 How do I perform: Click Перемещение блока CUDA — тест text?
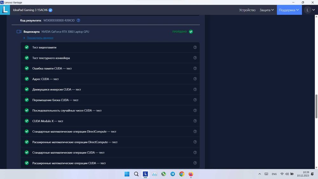(55, 100)
